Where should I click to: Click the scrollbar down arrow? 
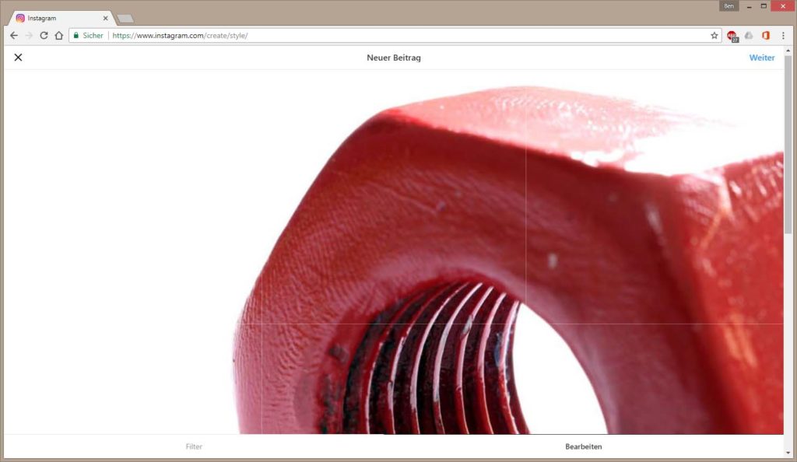point(788,453)
